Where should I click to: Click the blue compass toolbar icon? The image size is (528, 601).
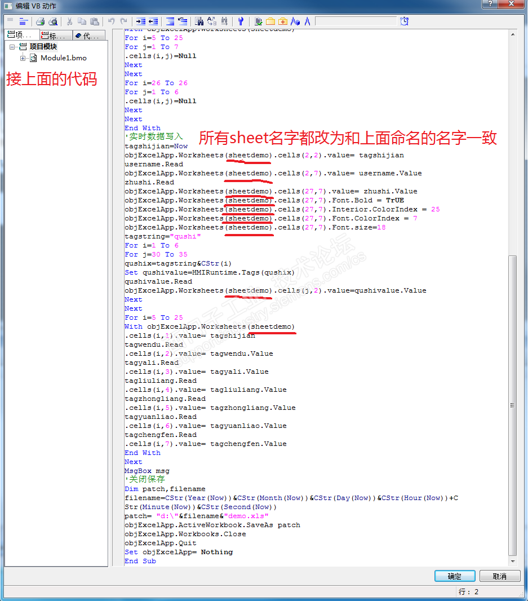[x=307, y=21]
